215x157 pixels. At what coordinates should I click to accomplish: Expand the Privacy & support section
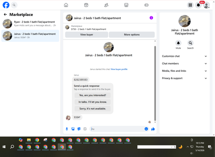[x=184, y=78]
